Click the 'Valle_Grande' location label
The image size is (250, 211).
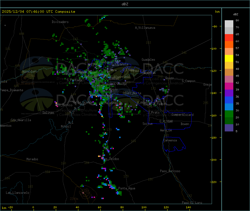83,102
